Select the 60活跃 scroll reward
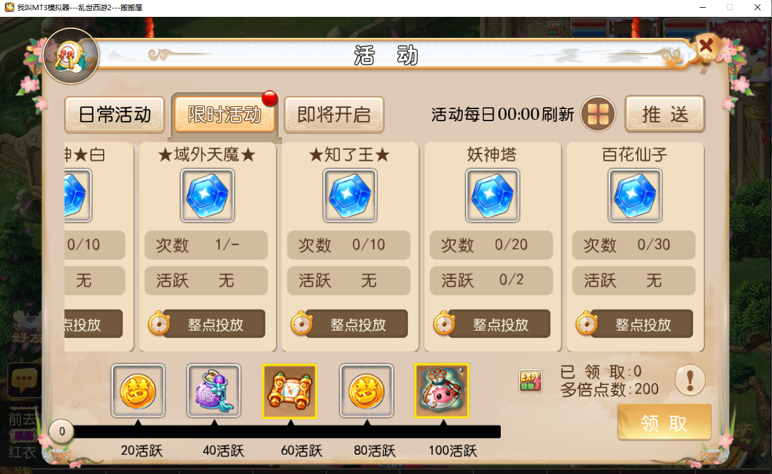This screenshot has width=772, height=474. 290,391
